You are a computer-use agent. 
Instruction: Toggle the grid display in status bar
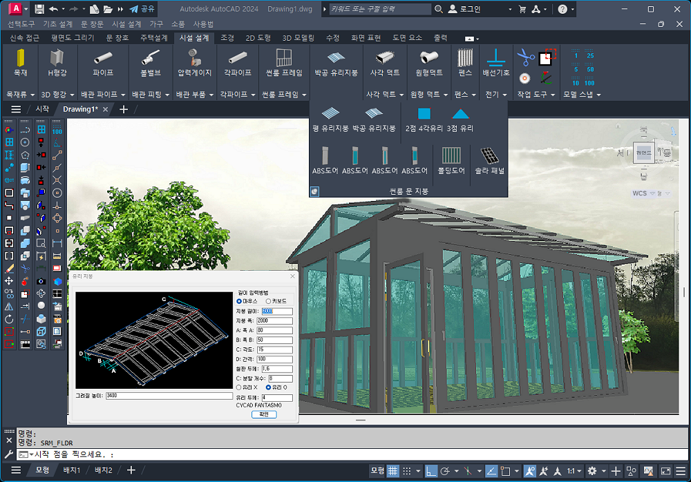pyautogui.click(x=393, y=471)
